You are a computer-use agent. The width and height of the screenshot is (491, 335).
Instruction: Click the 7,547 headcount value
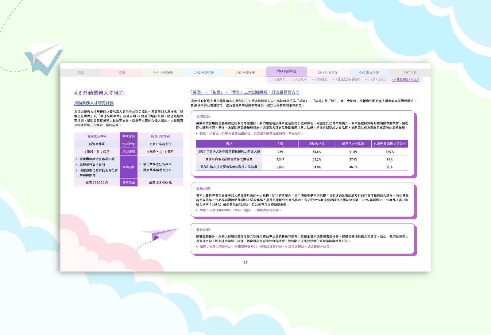tap(280, 160)
